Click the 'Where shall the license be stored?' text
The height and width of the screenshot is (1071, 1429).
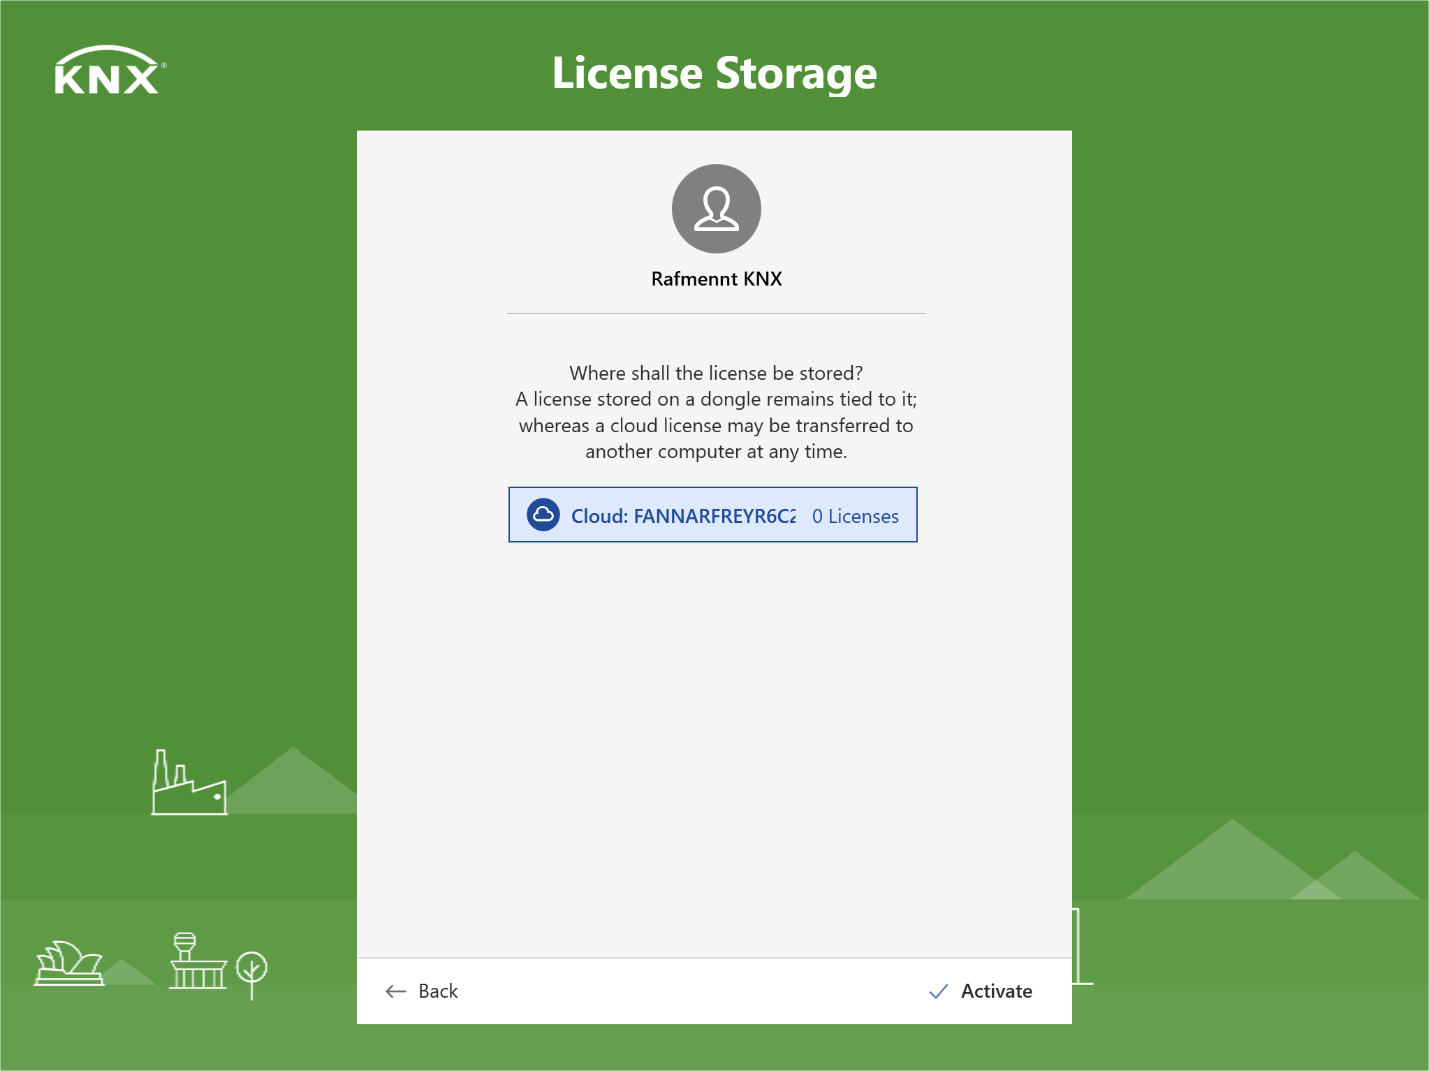click(x=716, y=373)
